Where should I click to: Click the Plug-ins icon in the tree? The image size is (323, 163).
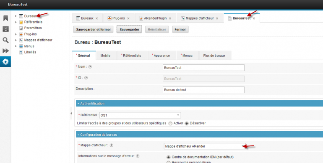[x=21, y=34]
